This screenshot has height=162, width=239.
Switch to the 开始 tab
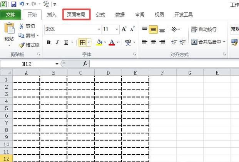(32, 15)
